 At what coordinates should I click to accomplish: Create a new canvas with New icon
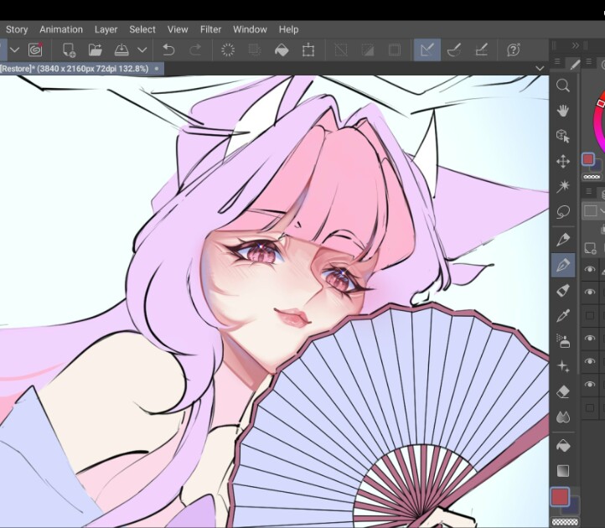pos(69,49)
